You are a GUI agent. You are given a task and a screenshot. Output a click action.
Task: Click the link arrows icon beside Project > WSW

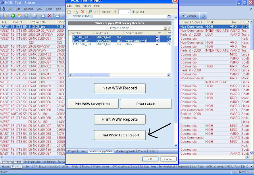169,28
